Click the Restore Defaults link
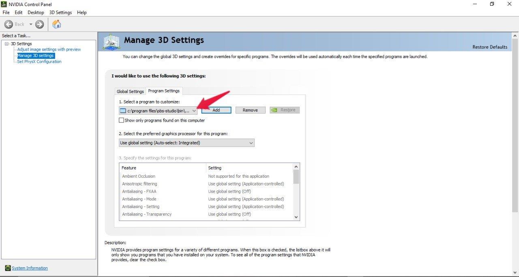519x277 pixels. pos(490,47)
